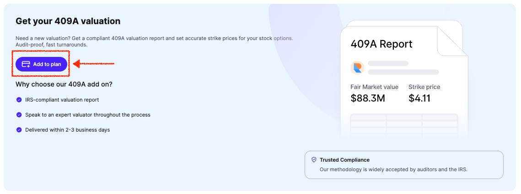Click the shield icon next to Trusted Compliance
Viewport: 521px width, 194px height.
coord(314,160)
